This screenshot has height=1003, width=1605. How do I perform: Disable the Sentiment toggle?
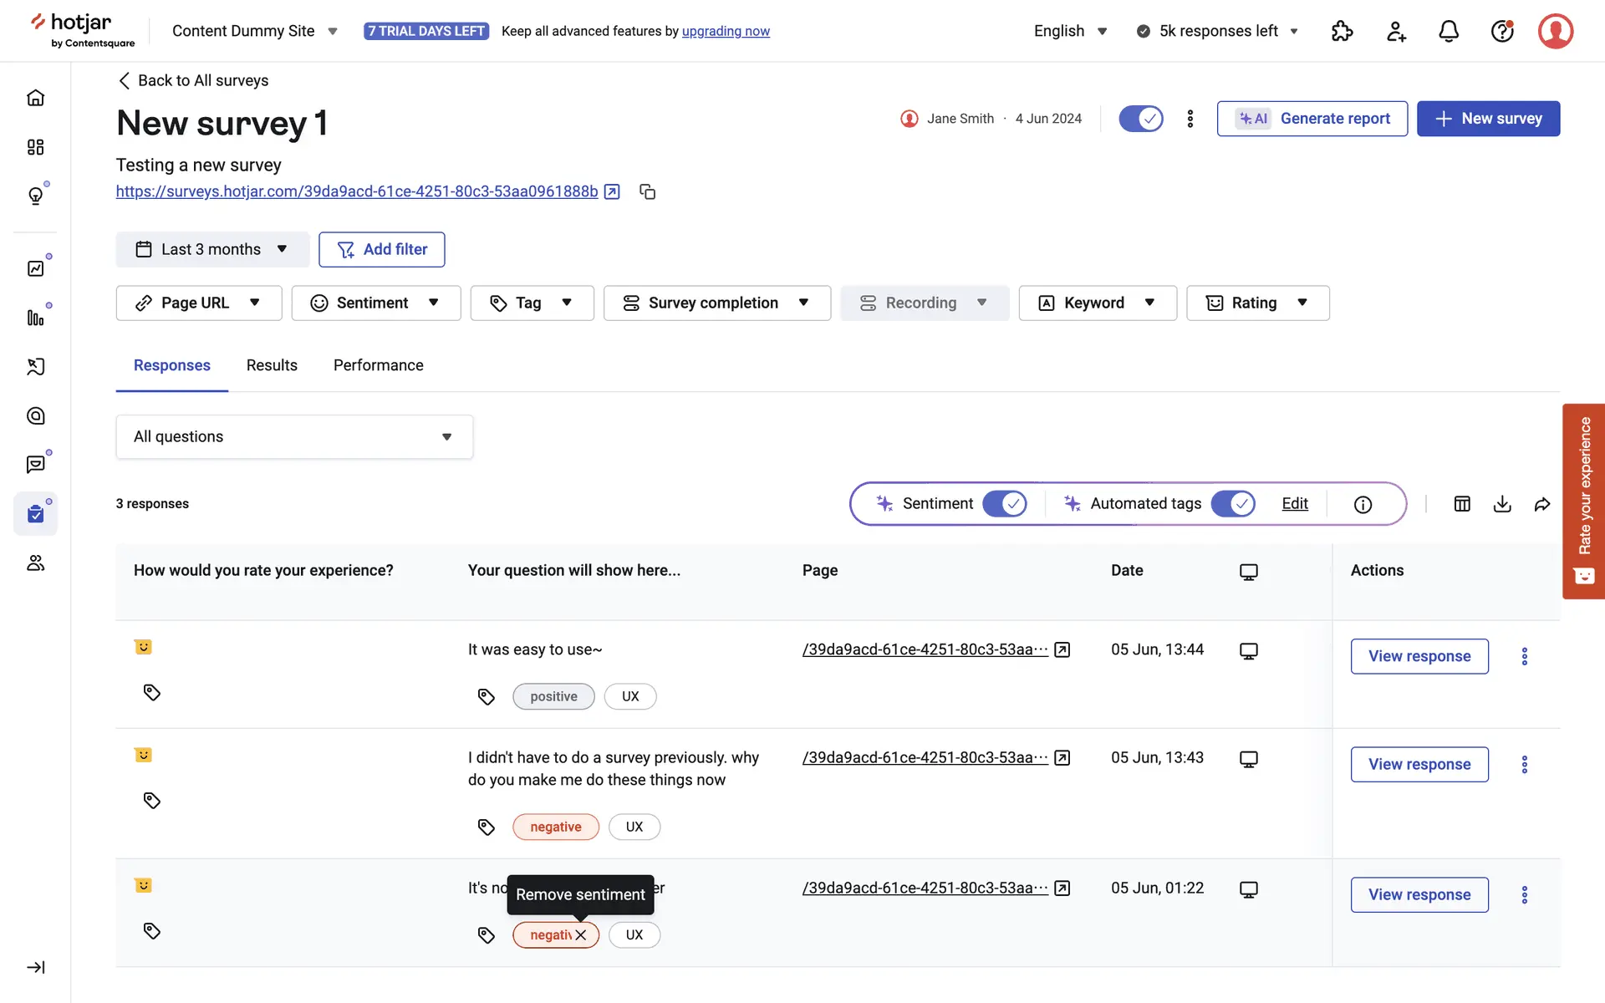coord(1004,503)
